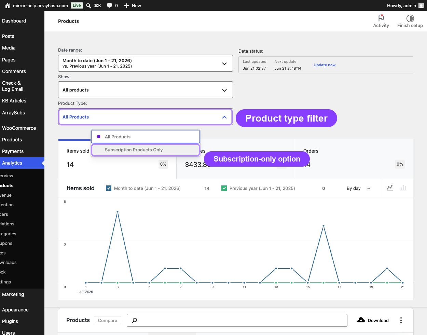Open the Products table options ellipsis menu
The height and width of the screenshot is (335, 427).
click(401, 320)
